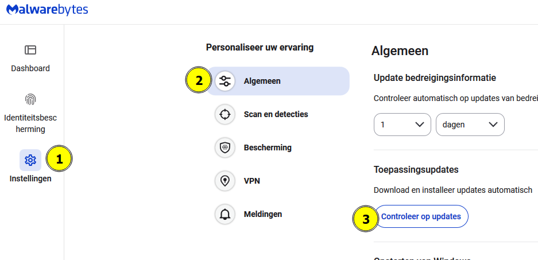The height and width of the screenshot is (260, 538).
Task: Click the Malwarebytes logo
Action: [47, 10]
